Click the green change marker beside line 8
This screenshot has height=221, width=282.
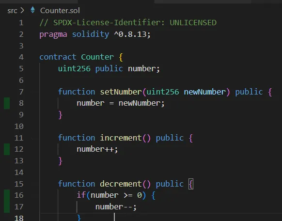click(x=7, y=103)
